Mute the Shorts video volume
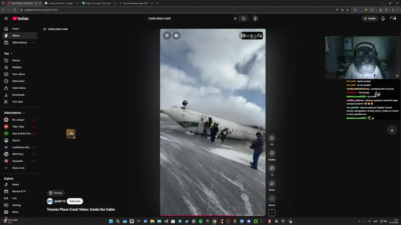The width and height of the screenshot is (401, 225). coord(177,36)
